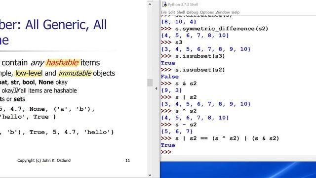Image resolution: width=316 pixels, height=178 pixels.
Task: Click the 's - s2' command line
Action: [179, 125]
